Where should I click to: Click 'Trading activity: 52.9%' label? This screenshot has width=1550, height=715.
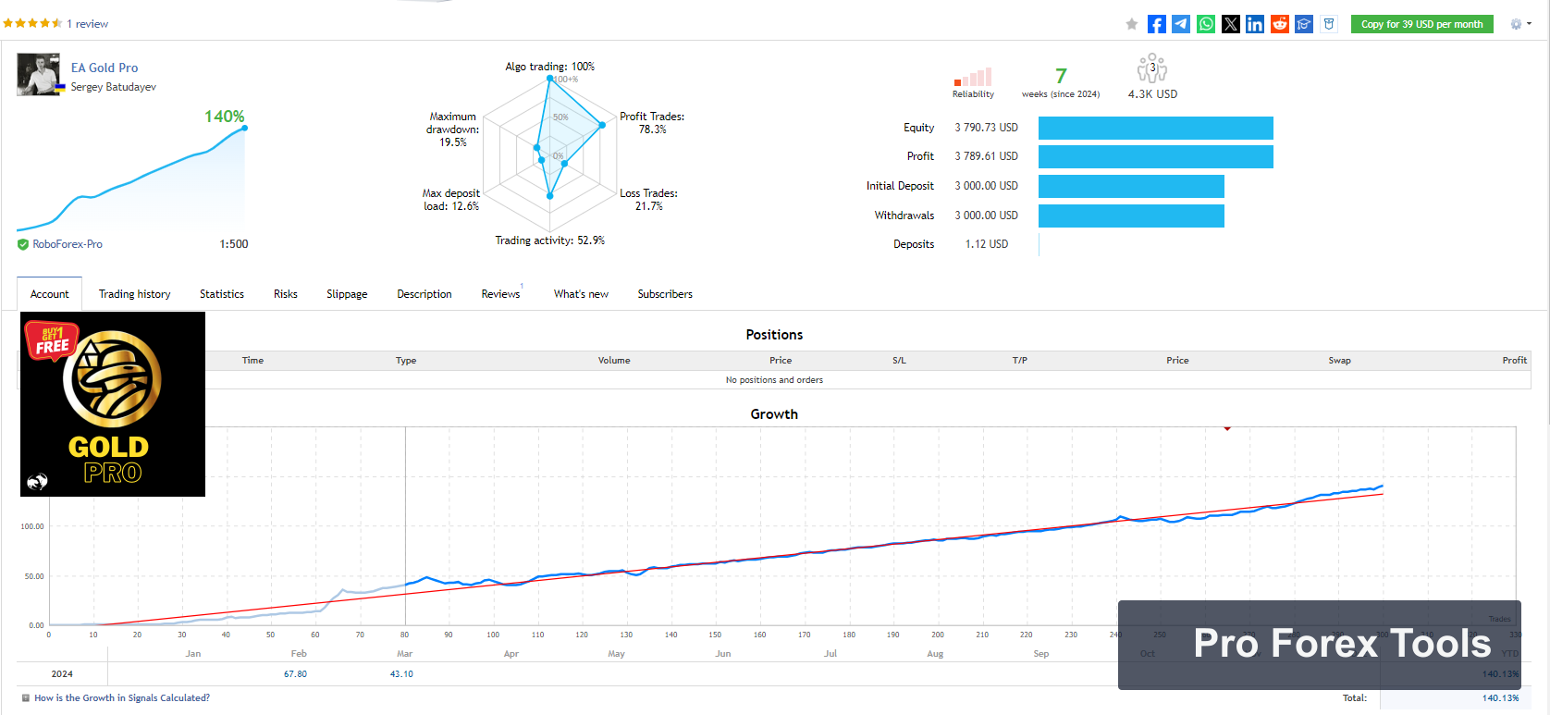[550, 240]
